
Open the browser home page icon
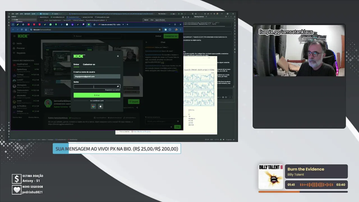tap(26, 29)
